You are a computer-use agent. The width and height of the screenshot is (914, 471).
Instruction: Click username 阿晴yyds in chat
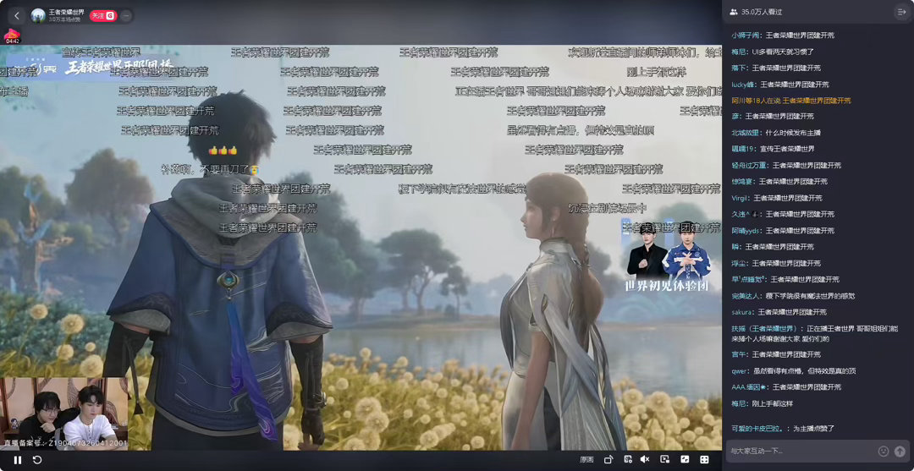coord(746,231)
